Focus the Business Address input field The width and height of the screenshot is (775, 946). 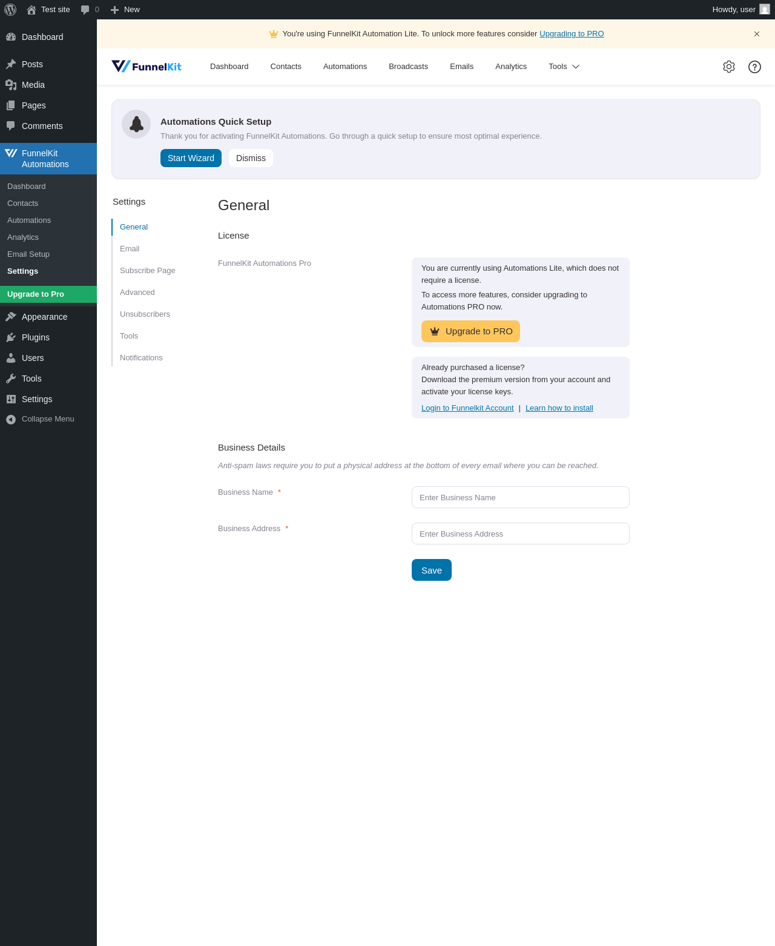tap(521, 534)
